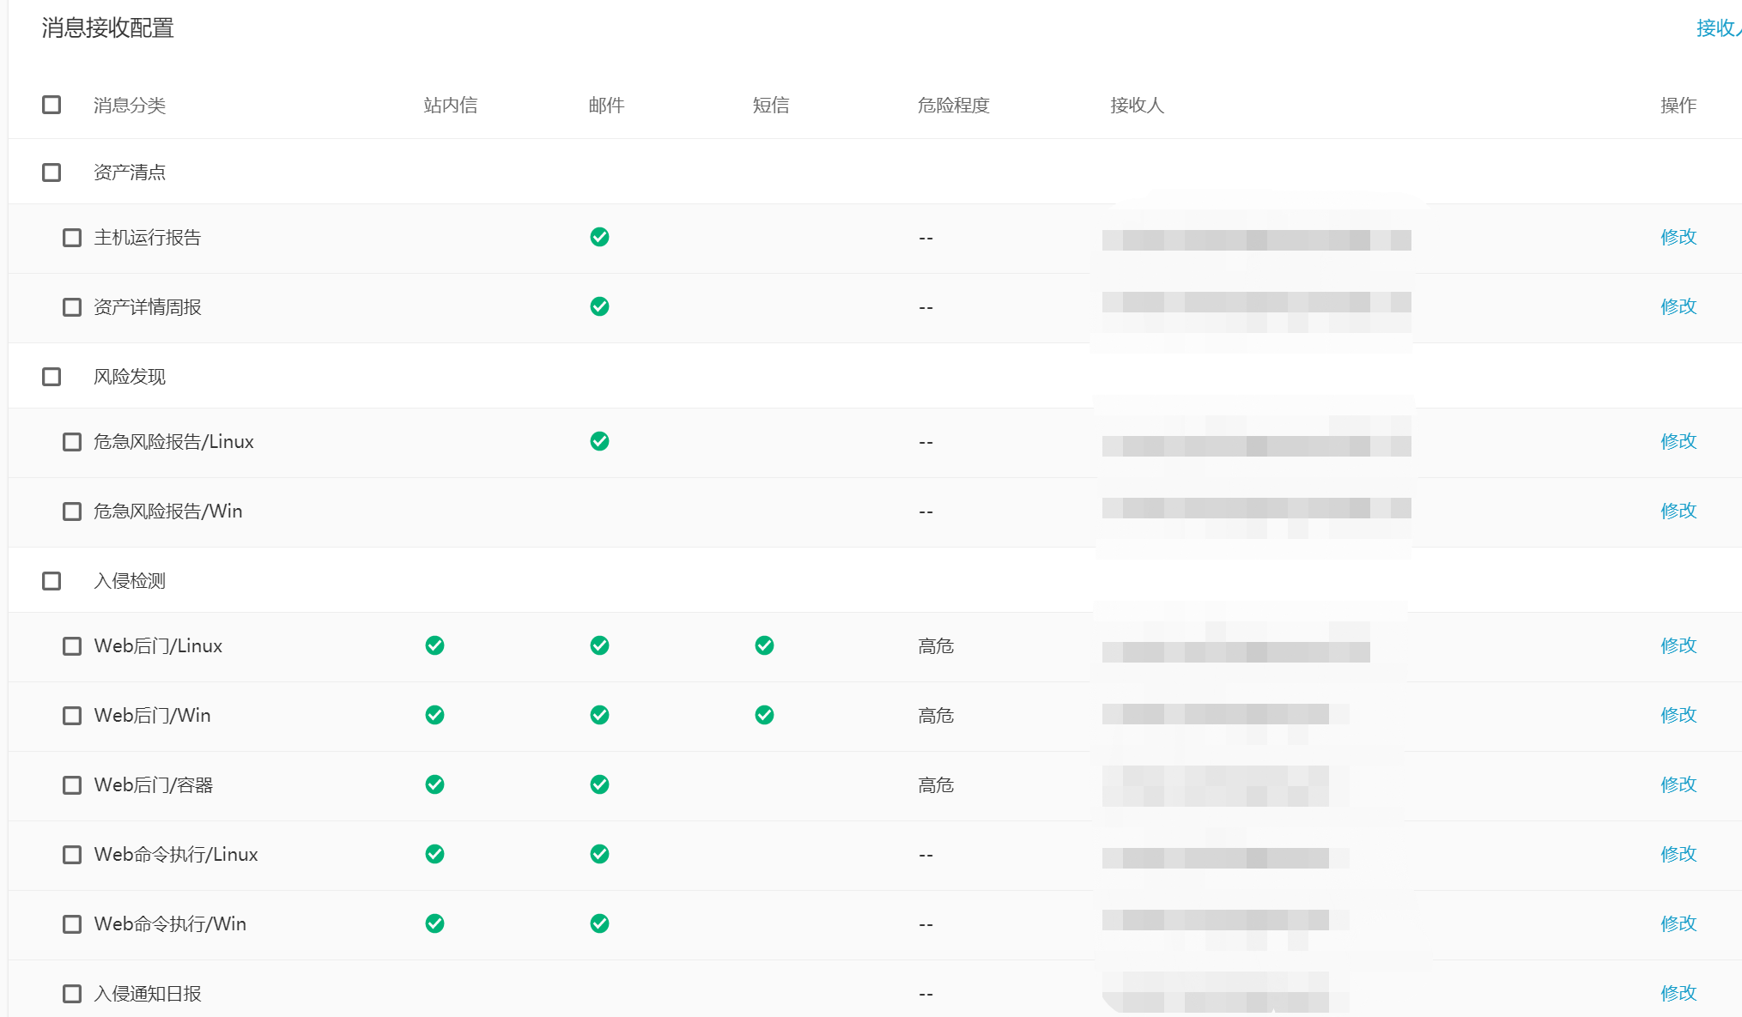The width and height of the screenshot is (1742, 1017).
Task: Click 站内信 checkmark for Web后门/Win row
Action: coord(434,715)
